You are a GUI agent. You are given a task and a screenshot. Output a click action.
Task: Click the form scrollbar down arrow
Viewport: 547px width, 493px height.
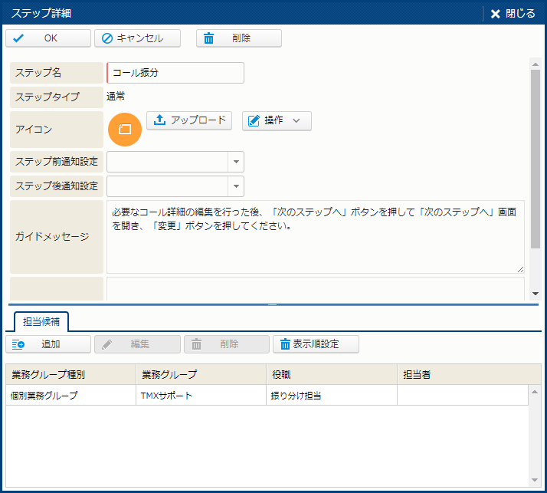535,294
